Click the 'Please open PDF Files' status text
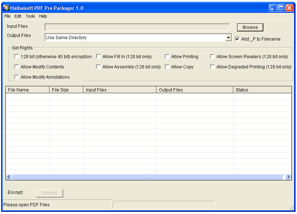 point(27,205)
